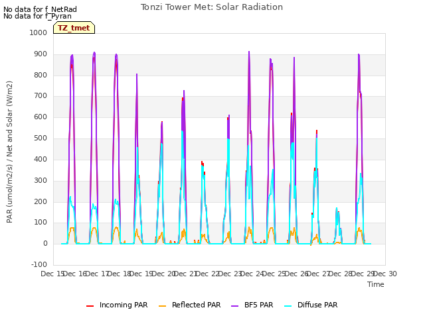Click the '200' y-axis tick label
This screenshot has height=318, width=425.
[41, 201]
